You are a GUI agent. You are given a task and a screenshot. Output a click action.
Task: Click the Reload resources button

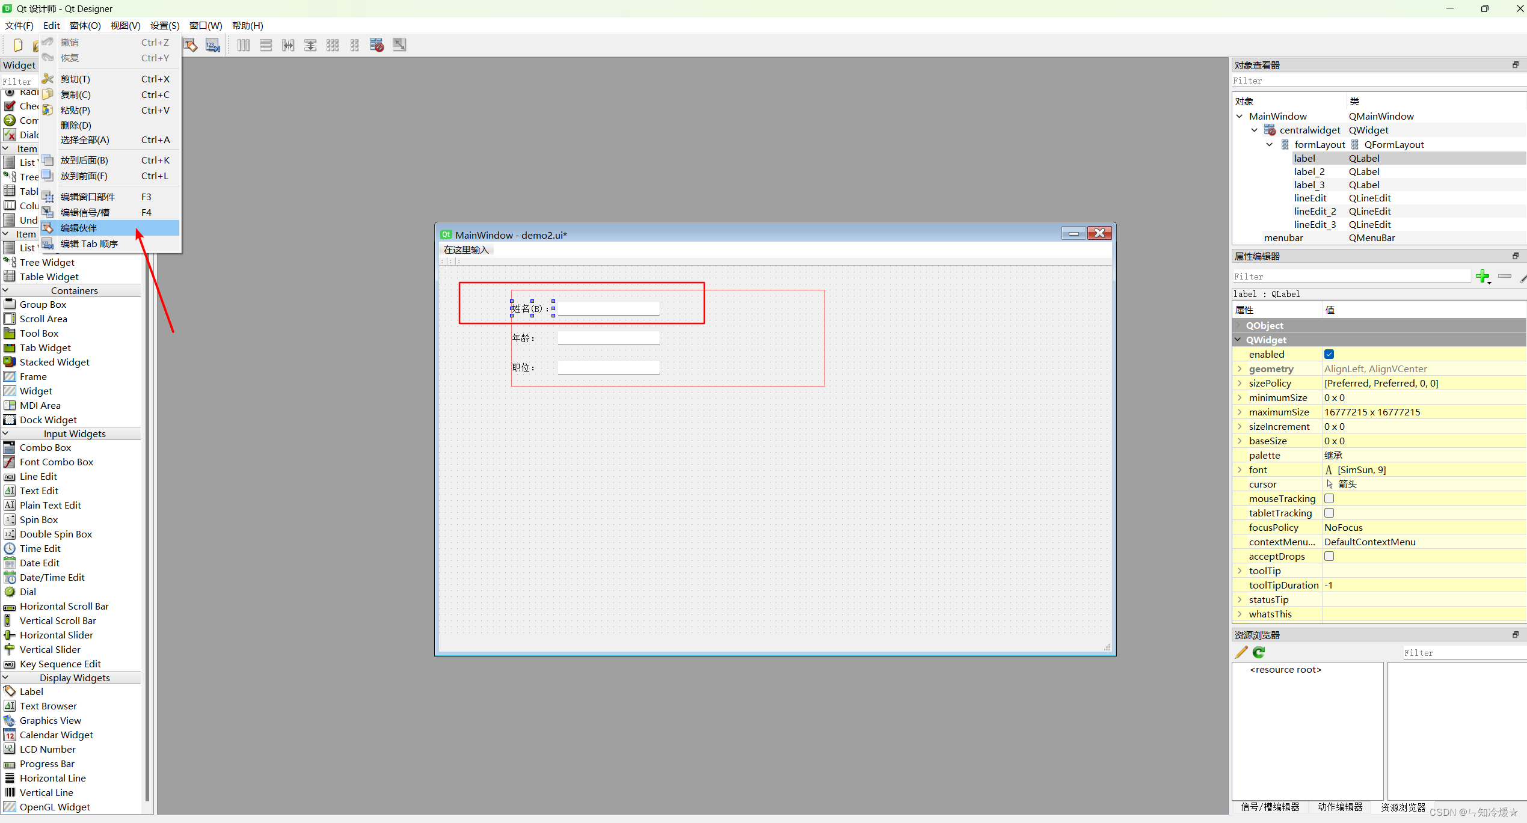click(1259, 652)
